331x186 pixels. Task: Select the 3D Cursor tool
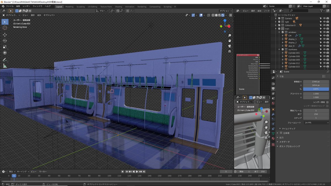pyautogui.click(x=5, y=28)
